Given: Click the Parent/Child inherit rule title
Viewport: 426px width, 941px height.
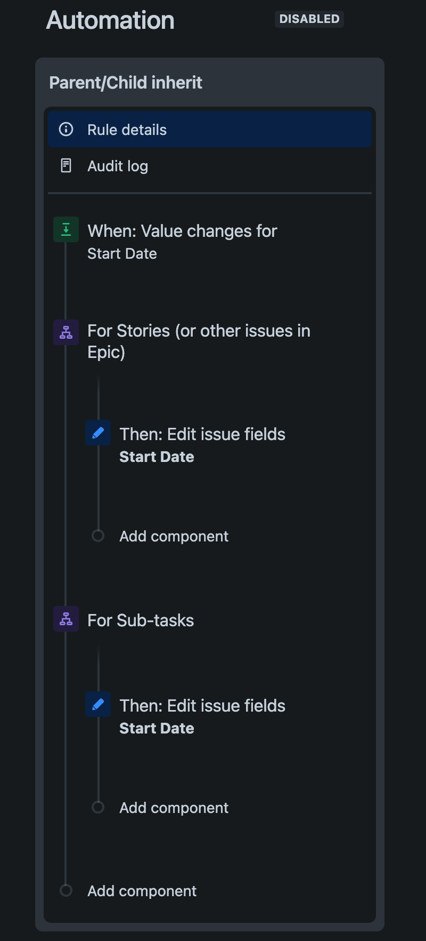Looking at the screenshot, I should tap(126, 83).
